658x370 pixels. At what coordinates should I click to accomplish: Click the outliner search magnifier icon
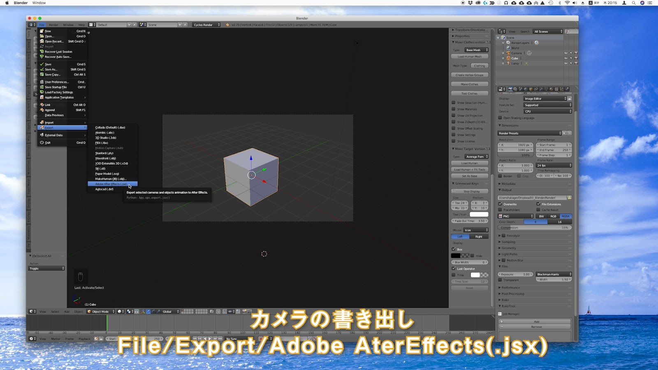568,31
